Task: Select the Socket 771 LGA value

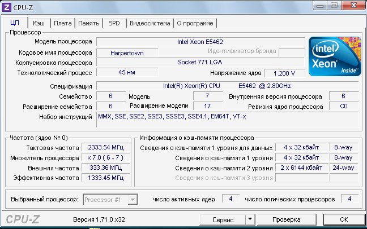Action: [x=200, y=62]
